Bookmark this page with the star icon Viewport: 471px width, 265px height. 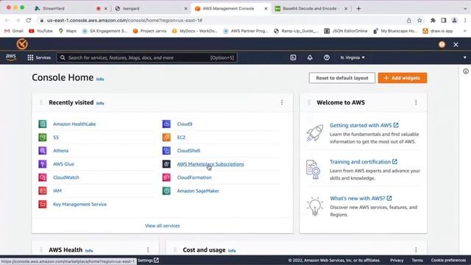tap(419, 21)
